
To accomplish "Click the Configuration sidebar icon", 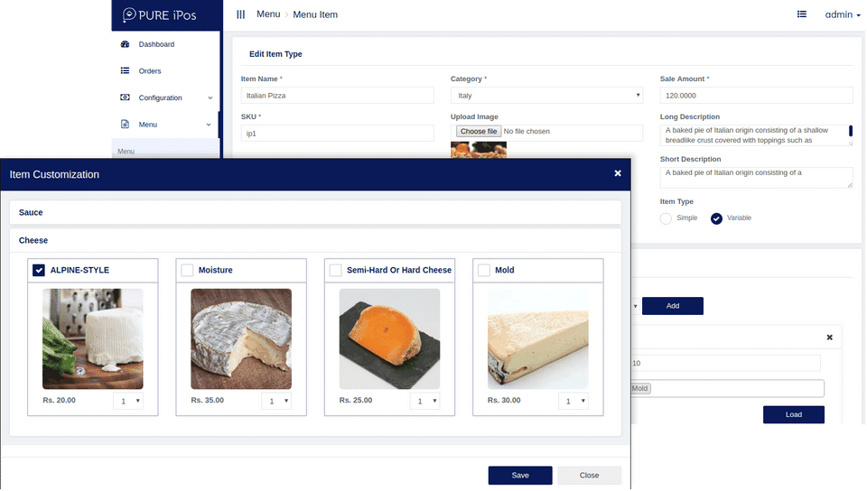I will point(125,97).
